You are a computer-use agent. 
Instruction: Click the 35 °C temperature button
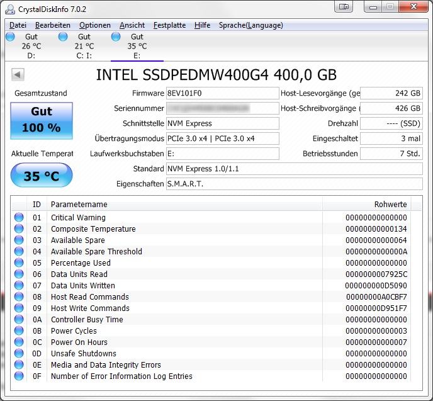pos(42,176)
